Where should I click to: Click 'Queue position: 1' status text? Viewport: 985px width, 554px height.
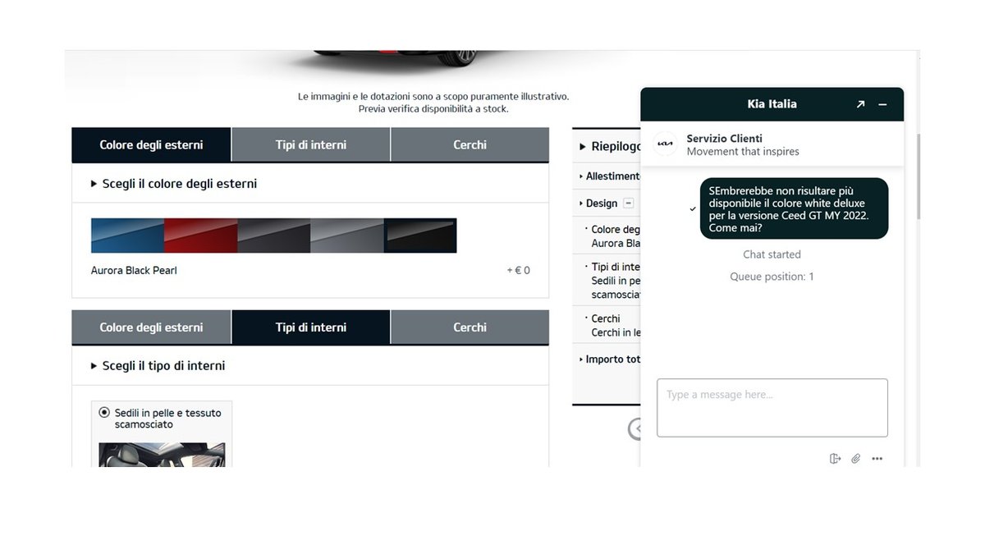click(x=772, y=277)
